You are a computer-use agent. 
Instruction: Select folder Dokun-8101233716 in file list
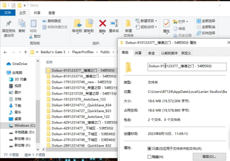tap(82, 76)
